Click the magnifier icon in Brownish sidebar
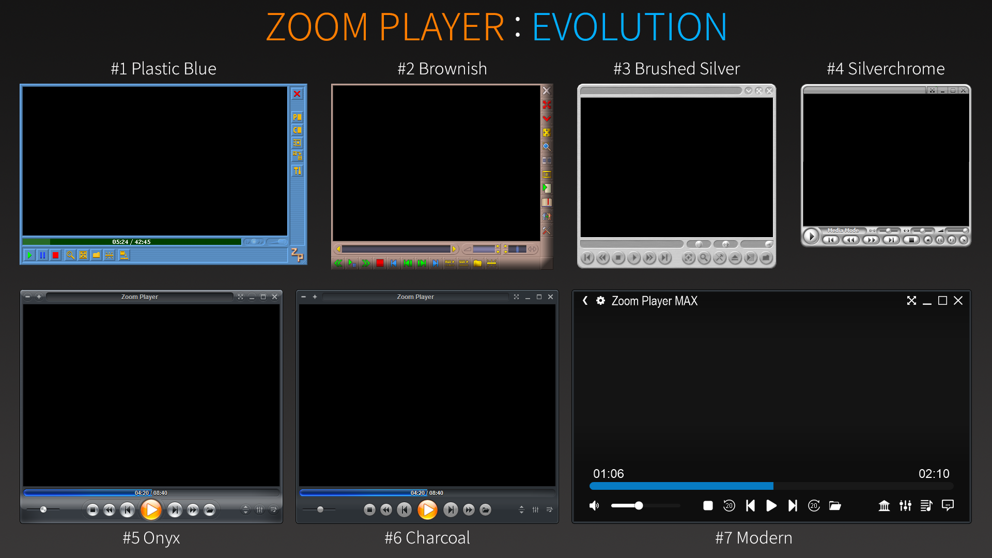992x558 pixels. 547,147
